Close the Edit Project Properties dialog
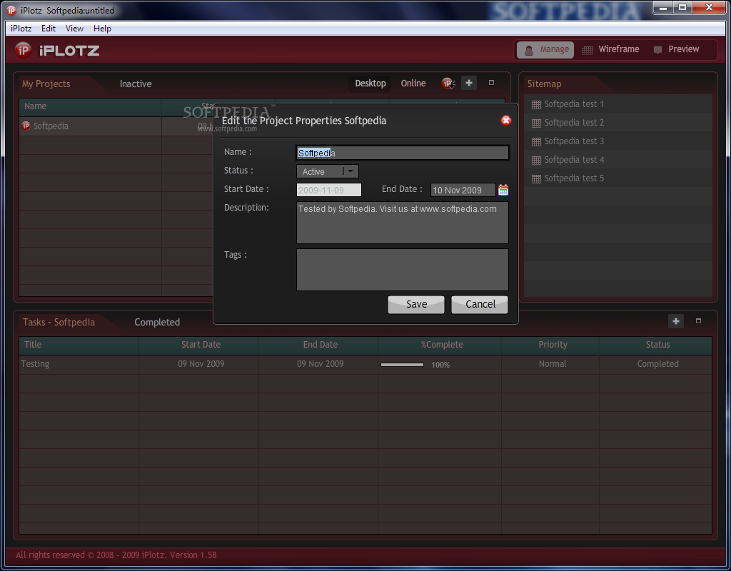This screenshot has width=731, height=571. 506,121
